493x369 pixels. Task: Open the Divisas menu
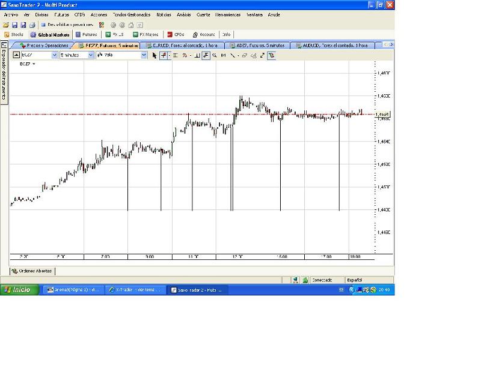click(42, 15)
